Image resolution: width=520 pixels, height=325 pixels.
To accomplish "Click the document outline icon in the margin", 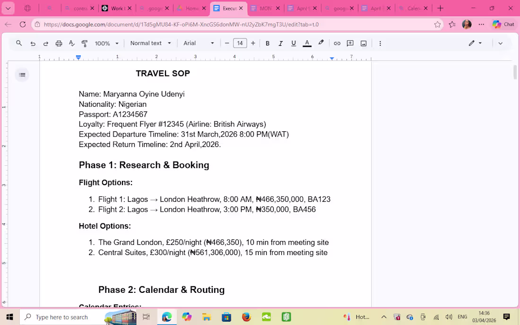I will tap(22, 75).
